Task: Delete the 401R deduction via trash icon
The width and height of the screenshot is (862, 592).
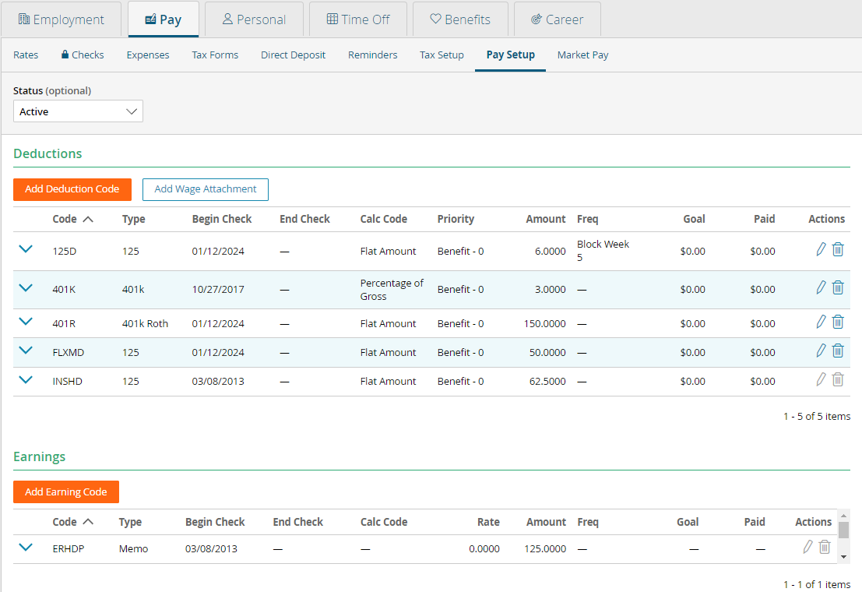Action: point(838,322)
